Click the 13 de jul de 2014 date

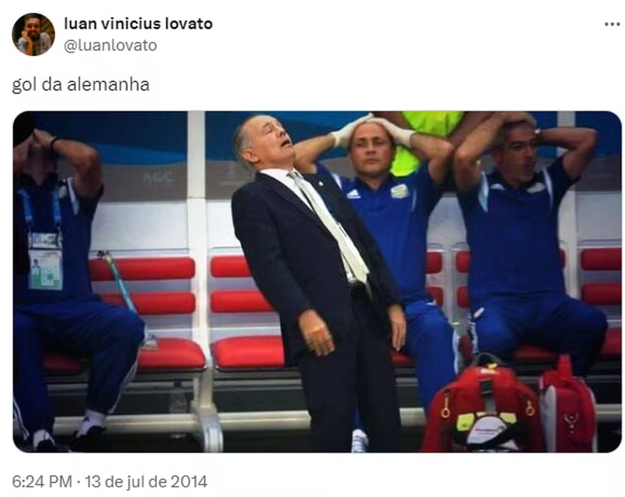point(146,482)
